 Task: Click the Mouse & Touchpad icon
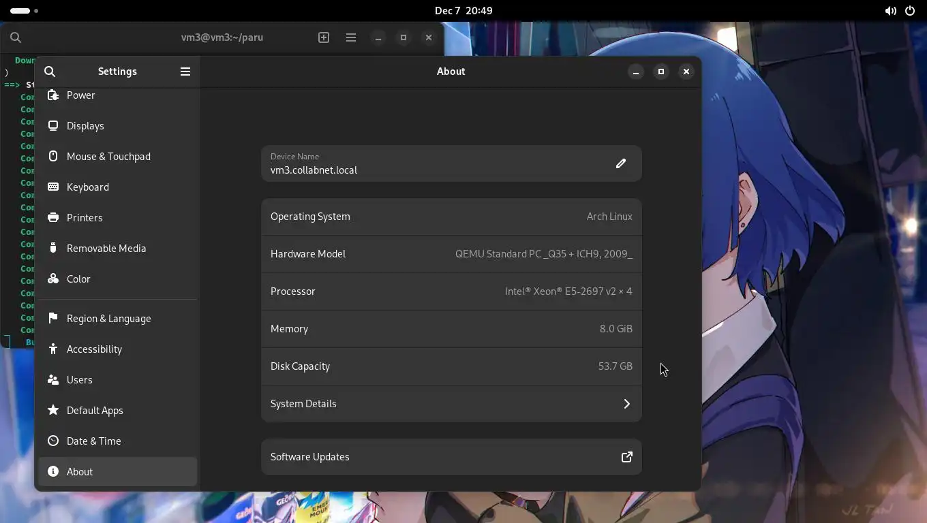pyautogui.click(x=53, y=157)
